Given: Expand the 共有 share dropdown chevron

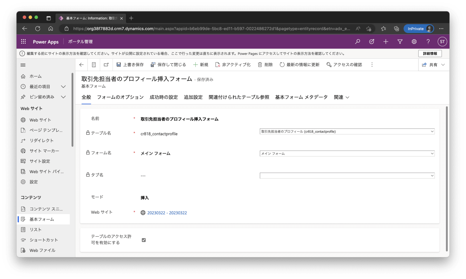Looking at the screenshot, I should click(x=443, y=65).
